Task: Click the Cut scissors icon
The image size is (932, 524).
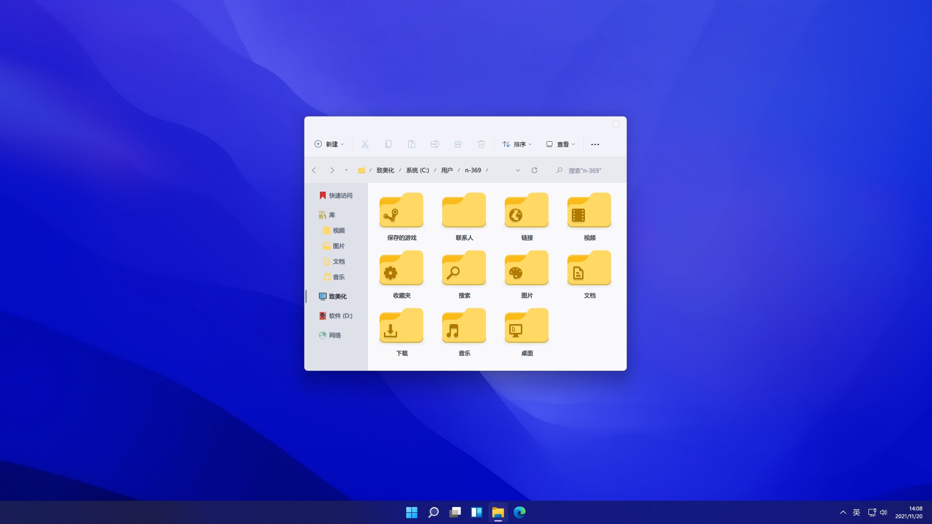Action: [365, 144]
